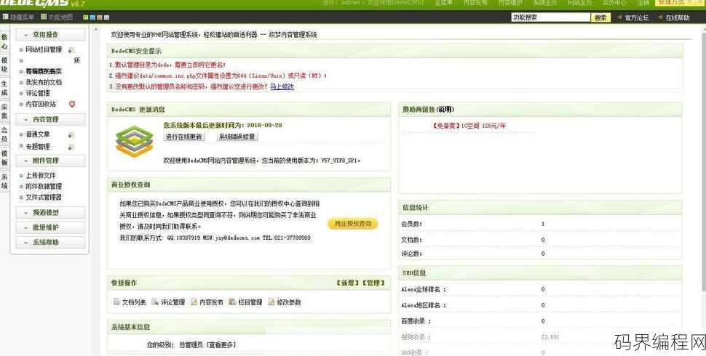
Task: Switch to the 核心 vertical tab
Action: (4, 42)
